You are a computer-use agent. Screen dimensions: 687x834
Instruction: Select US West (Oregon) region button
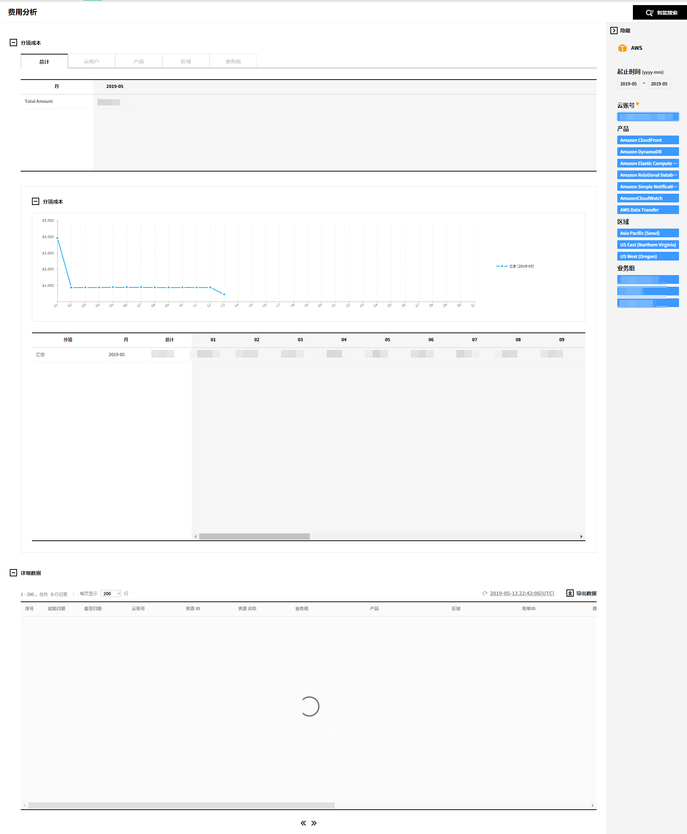[x=647, y=256]
